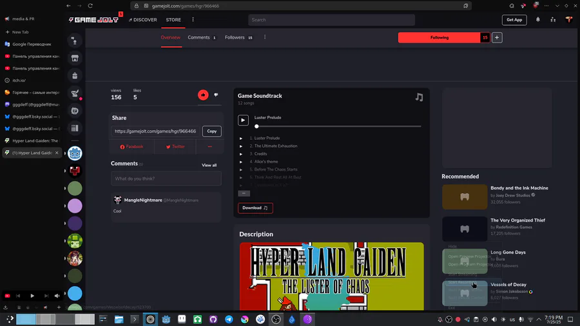Open the sidebar quests icon with red dot
Screen dimensions: 580x326
pyautogui.click(x=75, y=93)
